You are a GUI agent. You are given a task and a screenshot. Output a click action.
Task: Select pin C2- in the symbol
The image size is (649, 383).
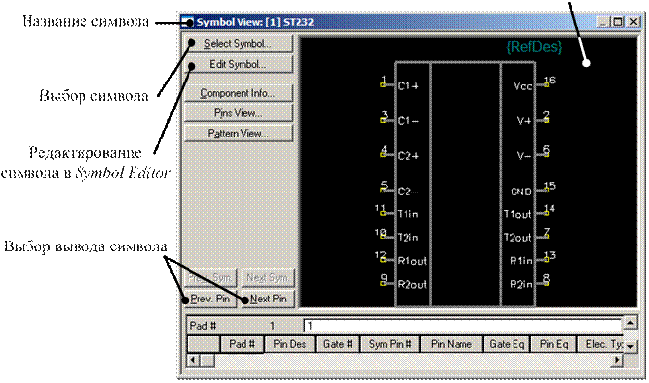click(x=408, y=191)
